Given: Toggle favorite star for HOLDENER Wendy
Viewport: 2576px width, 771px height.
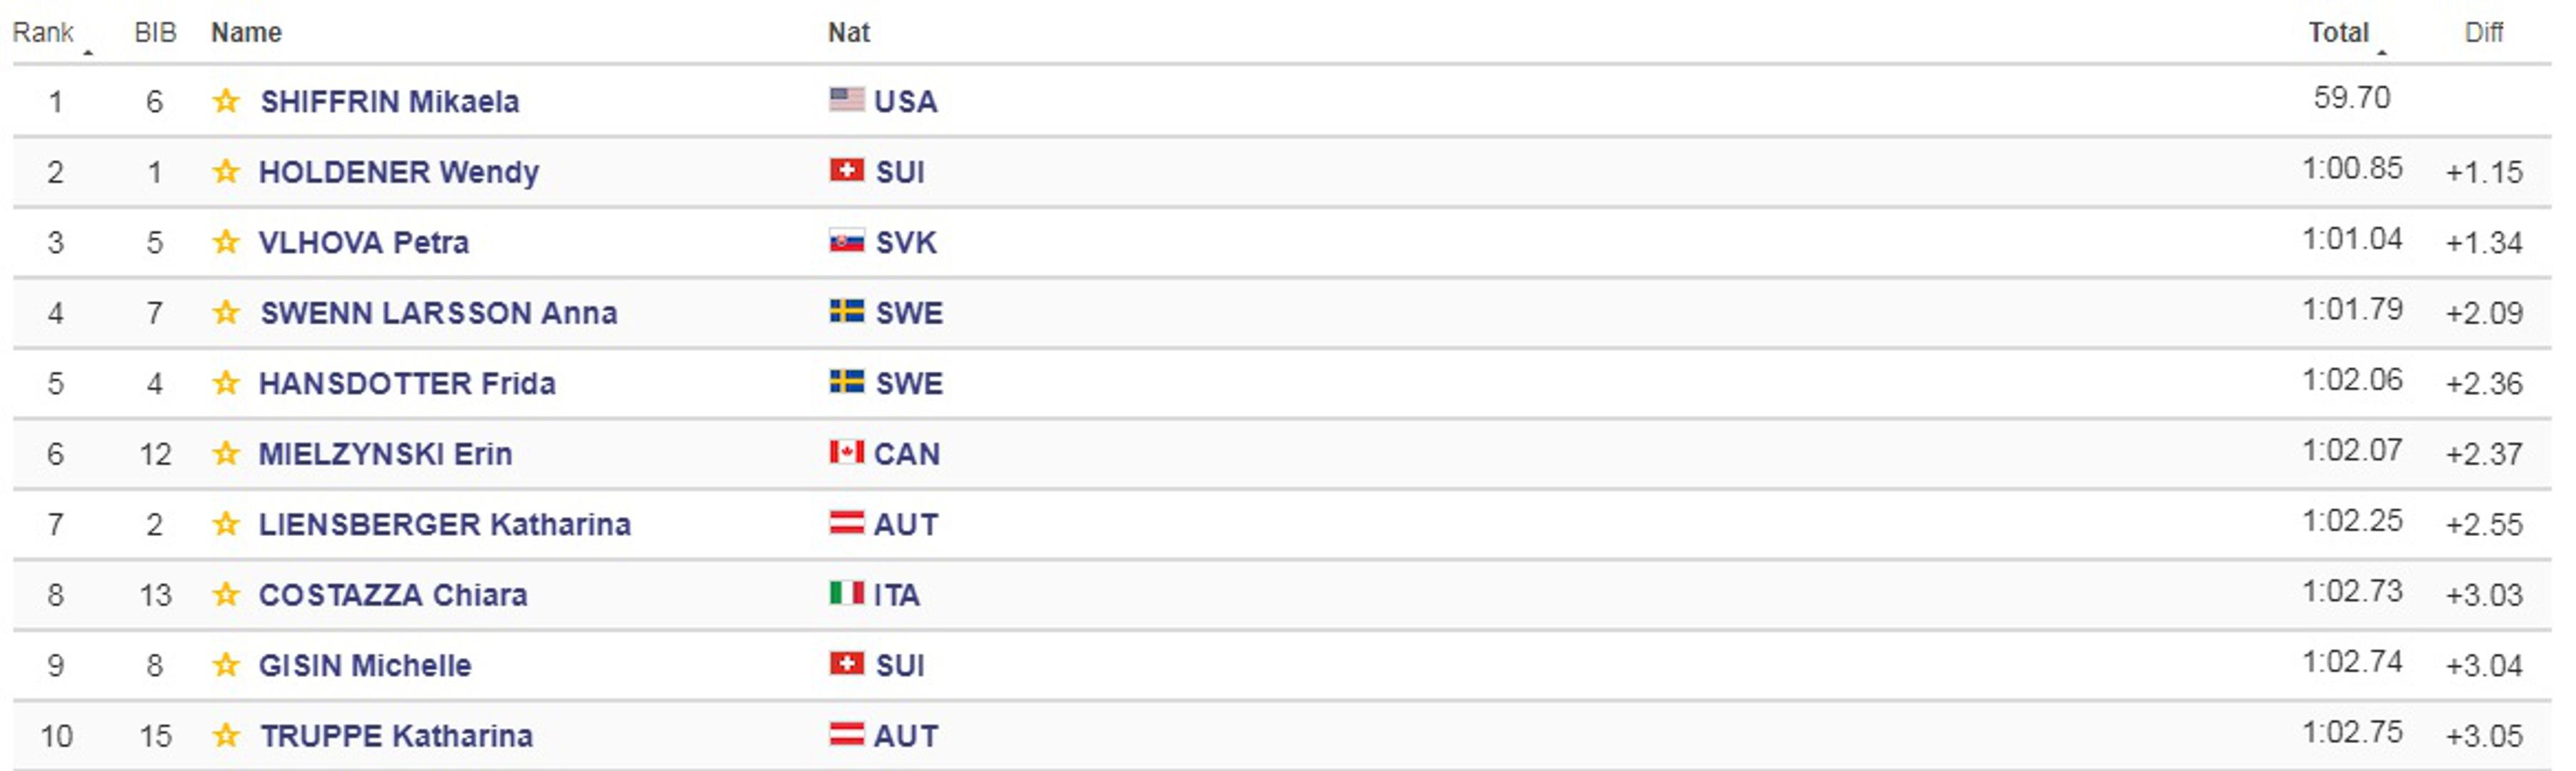Looking at the screenshot, I should (x=226, y=172).
